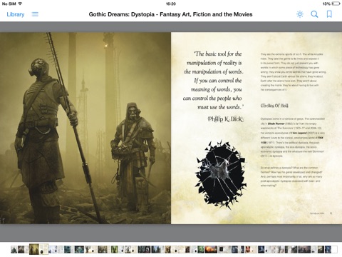
Task: Go back to the Library
Action: [x=16, y=14]
